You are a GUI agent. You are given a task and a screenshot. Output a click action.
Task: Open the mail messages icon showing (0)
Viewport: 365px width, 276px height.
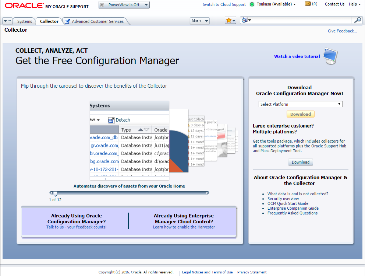[x=307, y=4]
